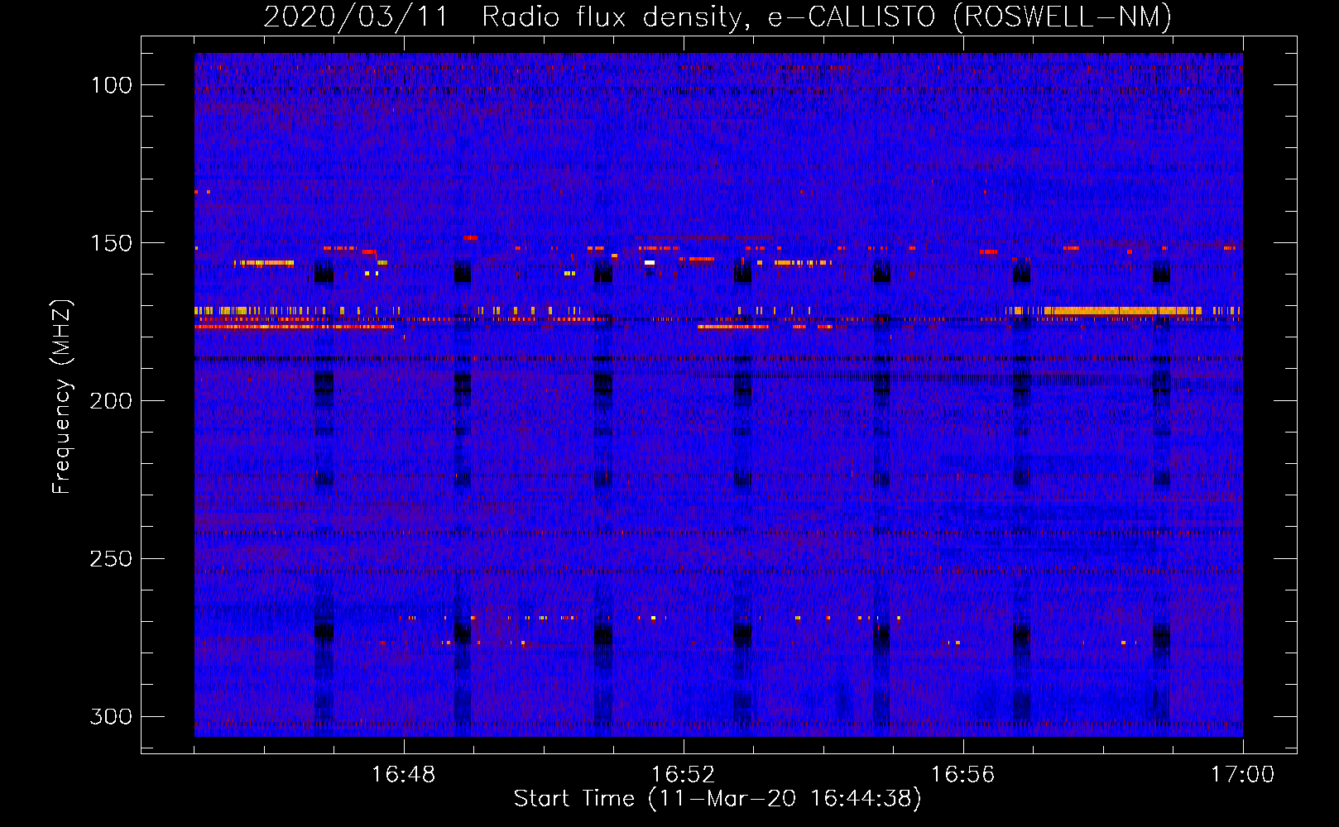Click the "250" frequency tick label
This screenshot has height=827, width=1339.
click(111, 559)
